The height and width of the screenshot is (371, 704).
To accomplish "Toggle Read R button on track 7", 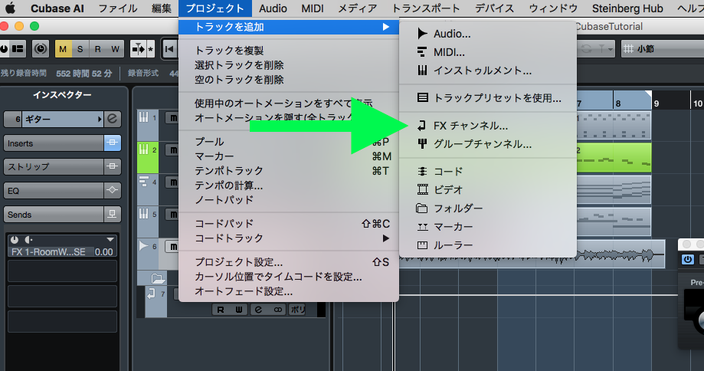I will click(x=221, y=310).
